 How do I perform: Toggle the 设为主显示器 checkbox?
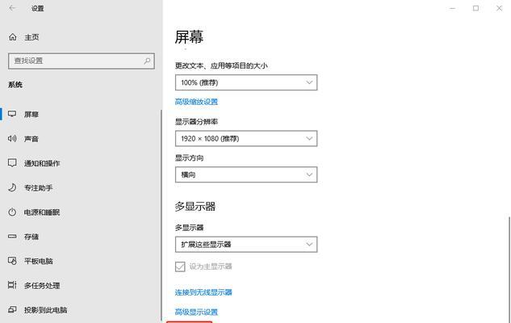pyautogui.click(x=180, y=266)
